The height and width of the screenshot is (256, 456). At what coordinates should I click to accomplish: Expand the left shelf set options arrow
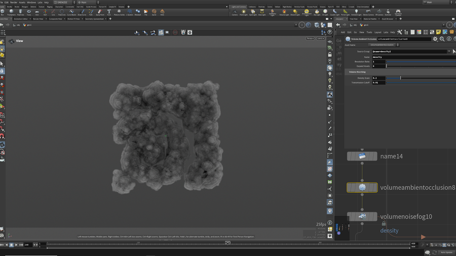[227, 7]
